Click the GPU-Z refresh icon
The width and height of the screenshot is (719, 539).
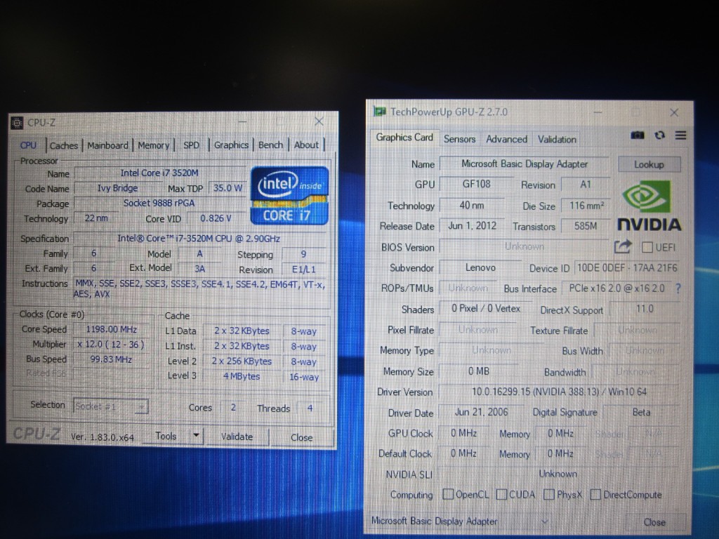(659, 135)
